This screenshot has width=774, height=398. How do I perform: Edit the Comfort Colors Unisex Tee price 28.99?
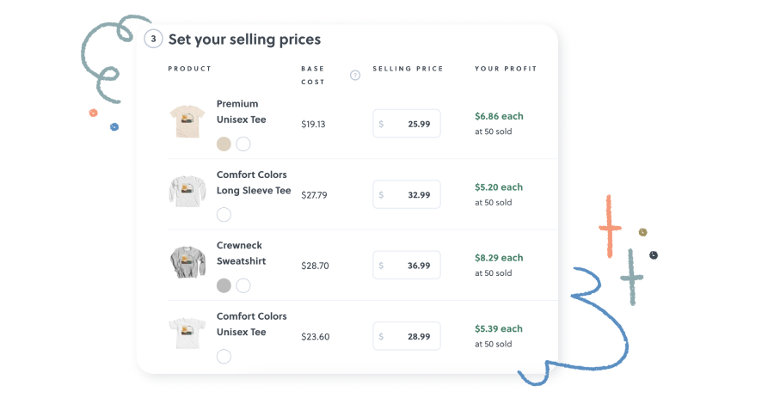[407, 336]
